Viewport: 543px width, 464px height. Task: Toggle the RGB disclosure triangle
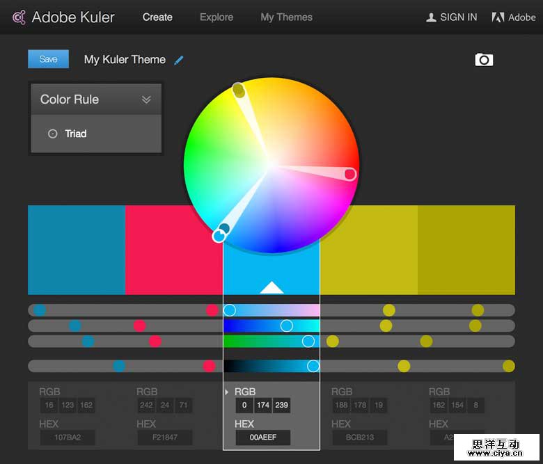[x=227, y=392]
